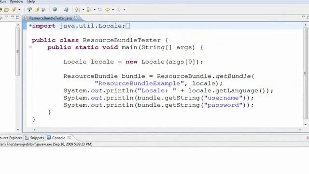The width and height of the screenshot is (309, 174).
Task: Click the main method name
Action: coord(129,47)
